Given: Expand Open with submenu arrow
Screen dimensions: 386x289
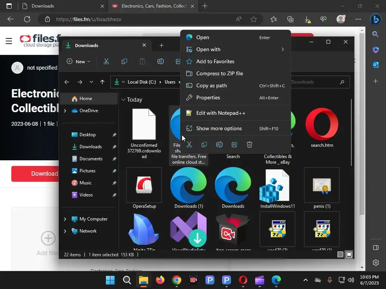Looking at the screenshot, I should 283,49.
